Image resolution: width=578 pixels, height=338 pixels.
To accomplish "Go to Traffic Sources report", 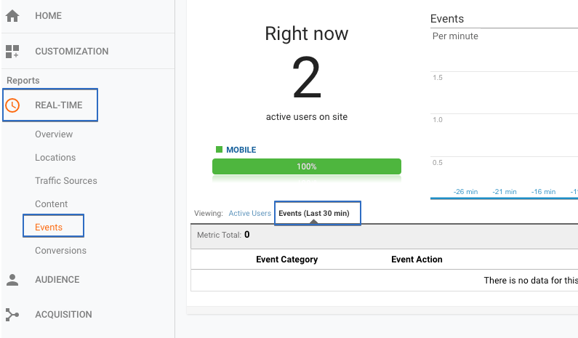I will 65,181.
